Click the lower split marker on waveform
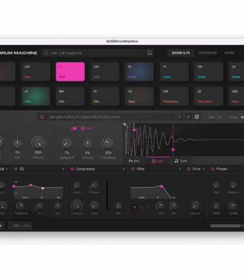244x279 pixels. pos(173,150)
